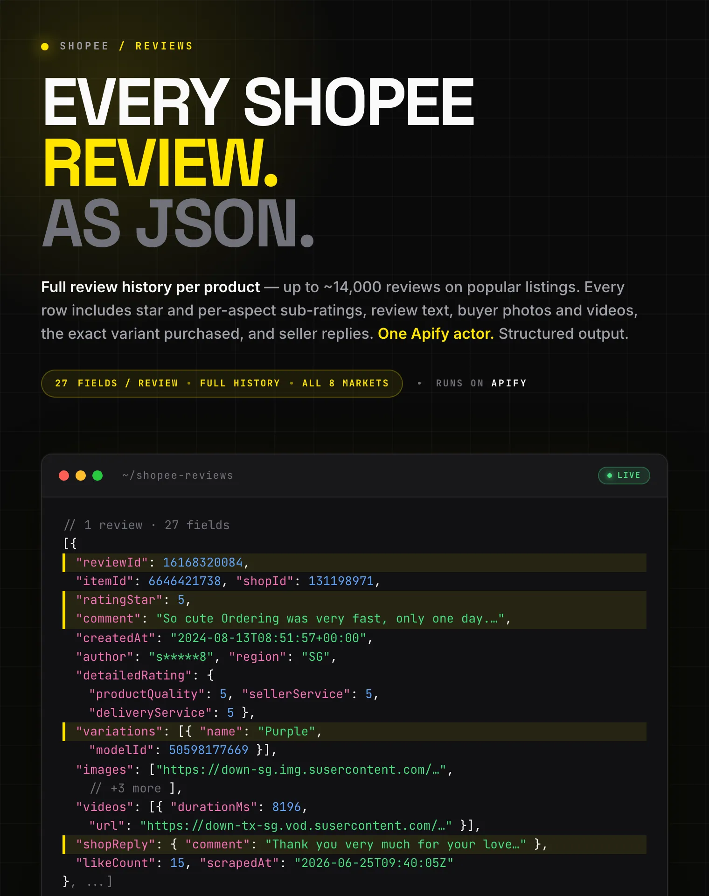Click the '// +3 more' comment
Screen dimensions: 709x896
tap(126, 788)
